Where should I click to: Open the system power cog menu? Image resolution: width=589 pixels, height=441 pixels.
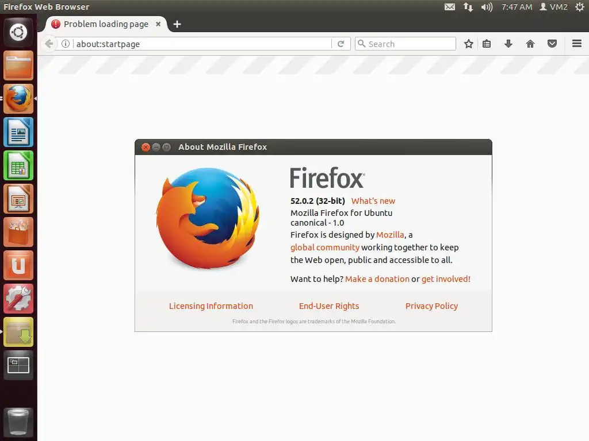pos(580,7)
